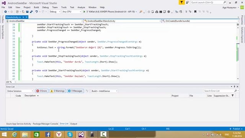Click the Store icon on the taskbar
The height and width of the screenshot is (138, 245).
(37, 135)
